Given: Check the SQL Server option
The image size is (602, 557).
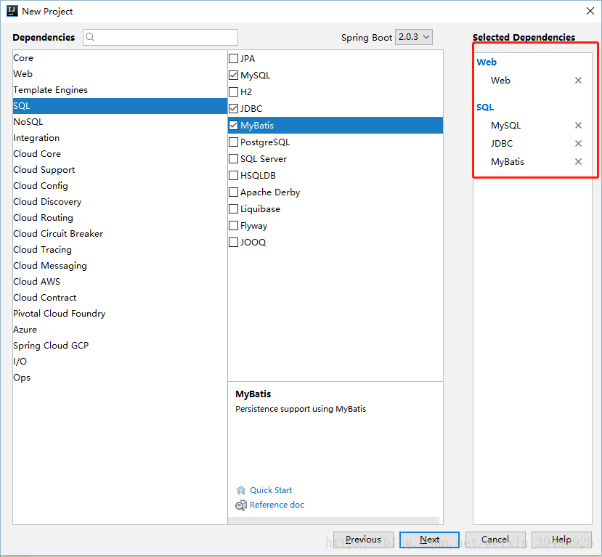Looking at the screenshot, I should 233,158.
